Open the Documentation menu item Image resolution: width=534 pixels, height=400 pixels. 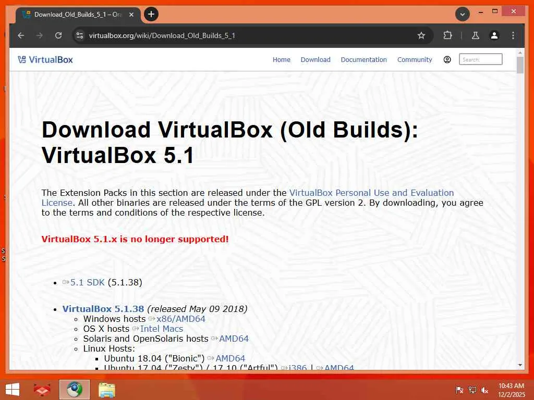coord(363,59)
